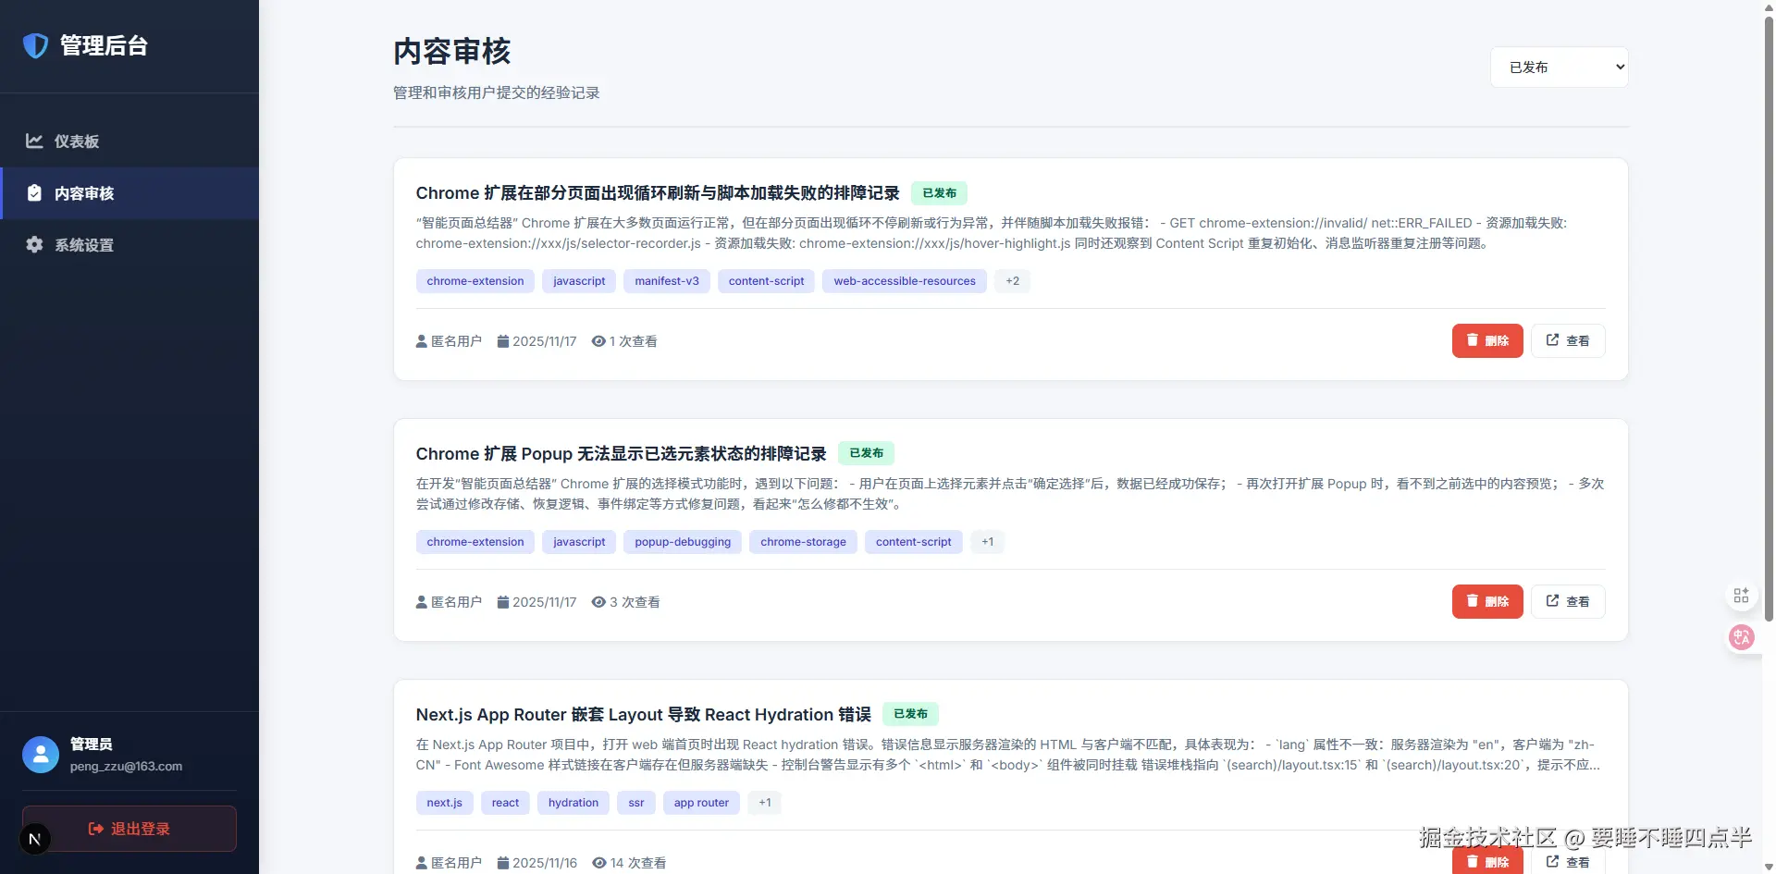Click the eye icon beside 1 次查看
Screen dimensions: 1776x874
coord(598,341)
